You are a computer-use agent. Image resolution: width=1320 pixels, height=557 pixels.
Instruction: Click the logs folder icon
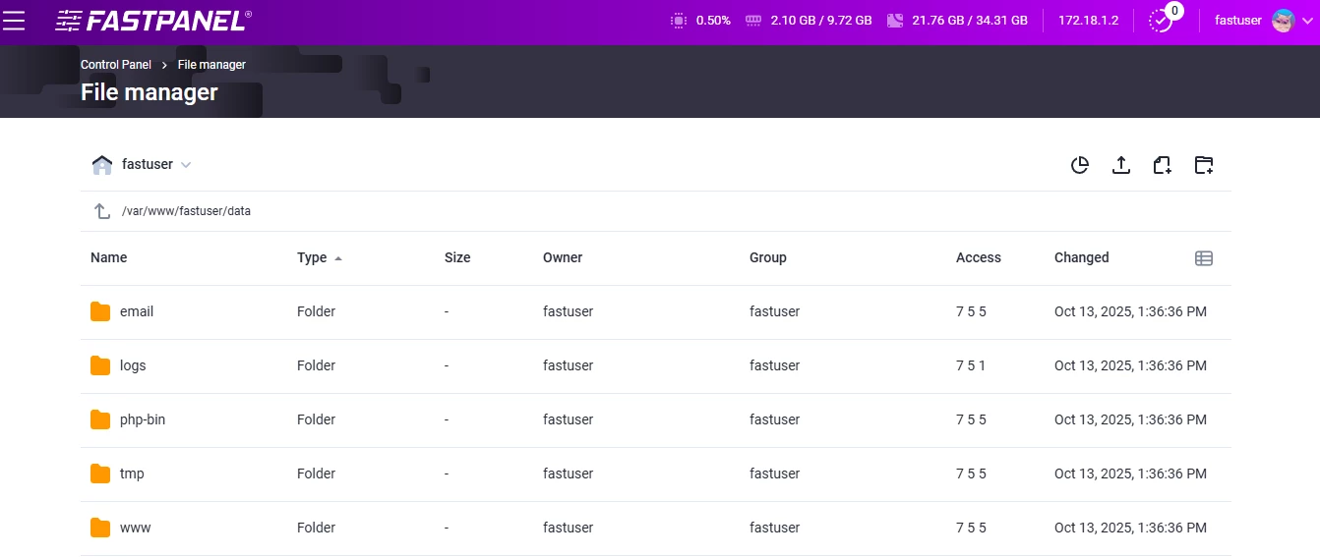[100, 365]
